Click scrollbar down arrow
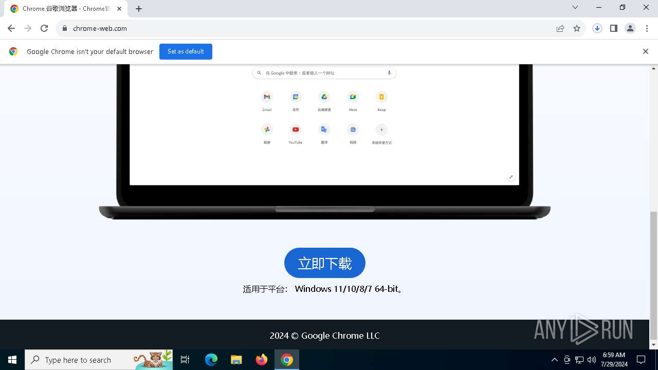 tap(654, 344)
